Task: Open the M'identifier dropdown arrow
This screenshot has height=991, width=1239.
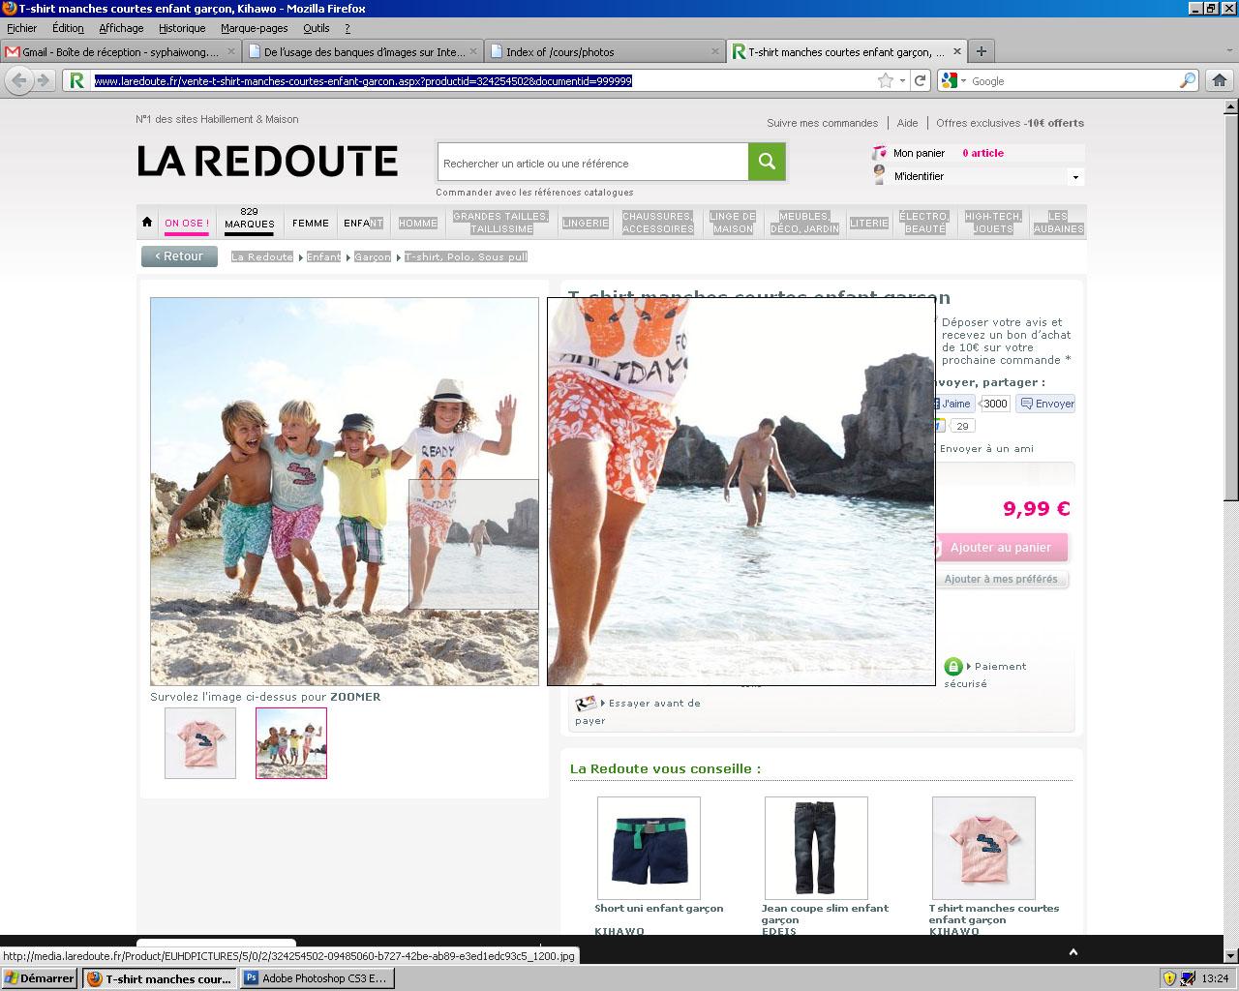Action: coord(1074,176)
